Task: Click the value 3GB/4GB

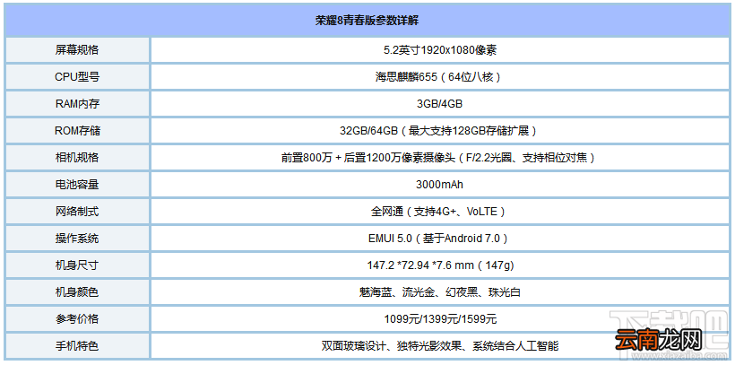Action: tap(440, 104)
